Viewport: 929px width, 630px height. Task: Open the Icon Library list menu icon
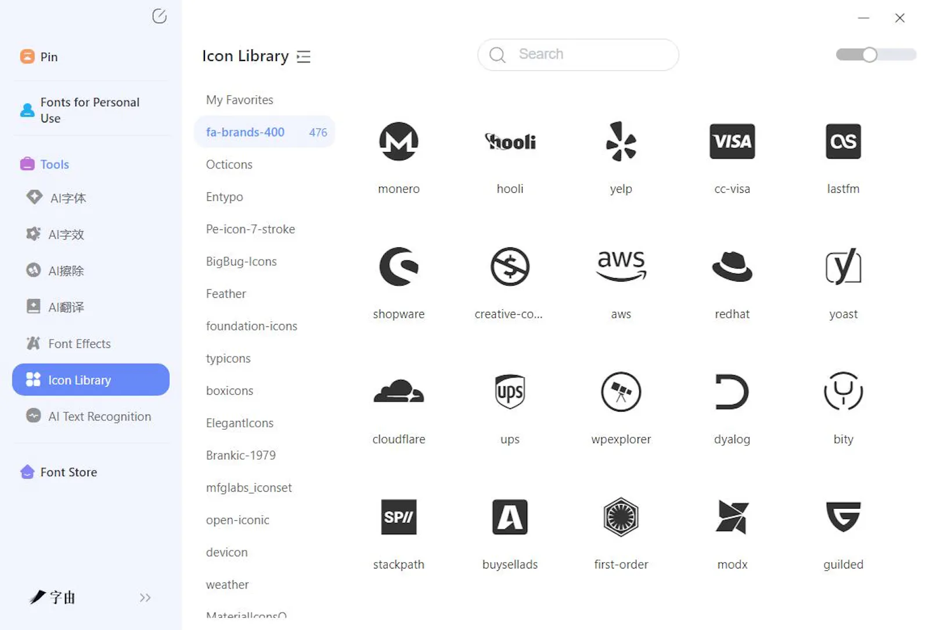[x=304, y=56]
